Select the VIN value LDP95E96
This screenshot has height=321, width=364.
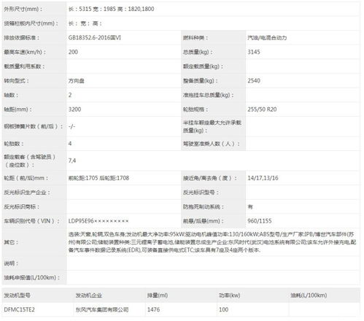pos(98,221)
